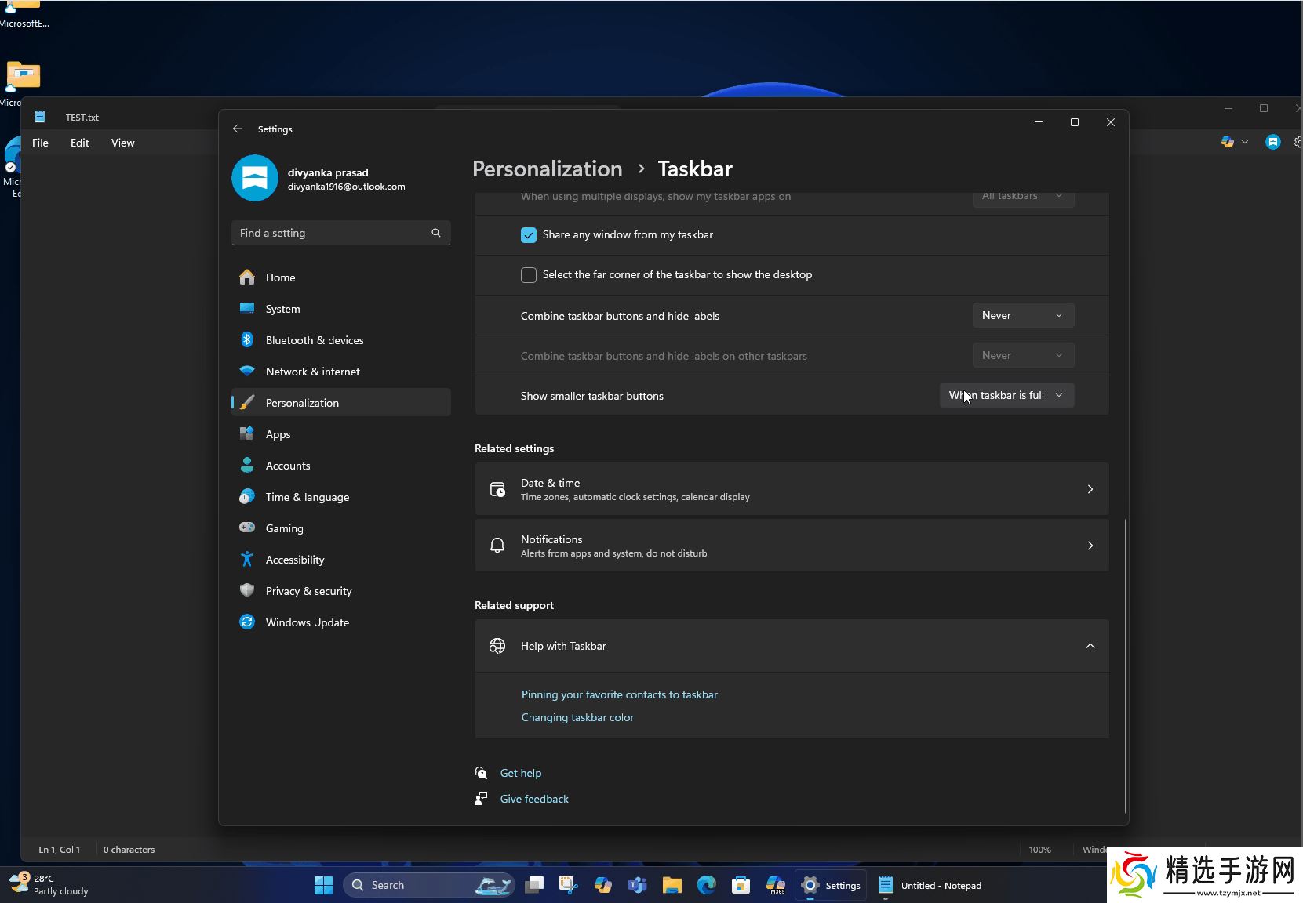Open the Accessibility settings page

click(294, 560)
